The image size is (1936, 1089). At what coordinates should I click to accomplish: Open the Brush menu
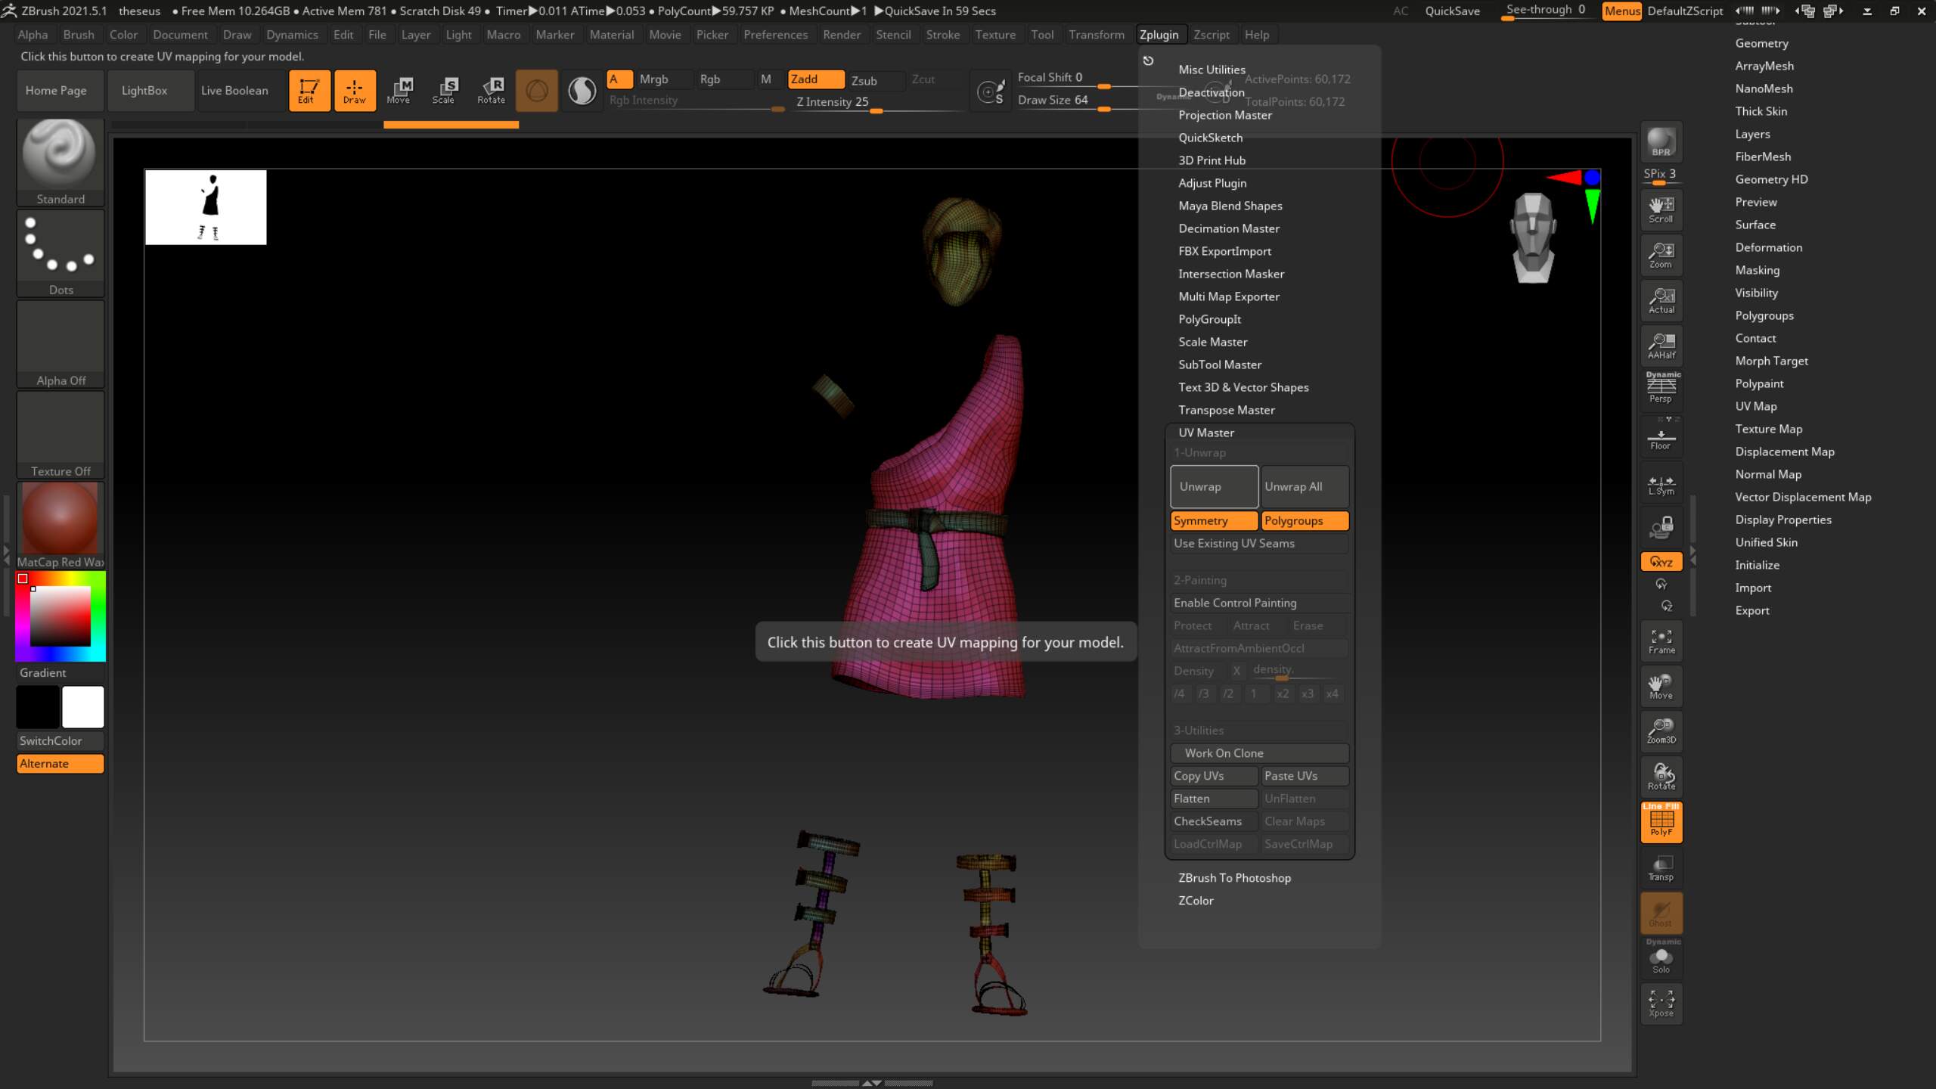[79, 35]
